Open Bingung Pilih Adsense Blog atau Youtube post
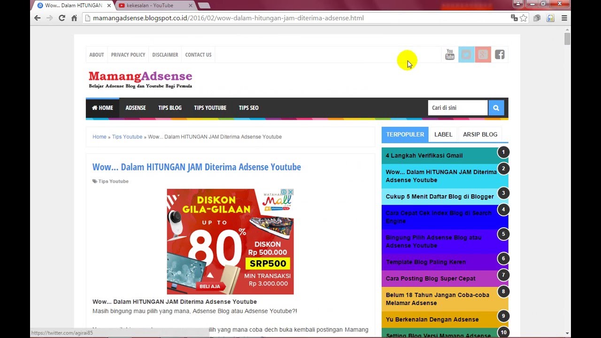The height and width of the screenshot is (338, 601). click(433, 241)
